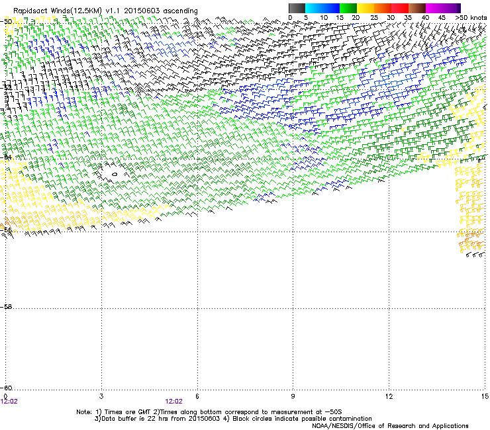The height and width of the screenshot is (430, 490).
Task: Click the yellow 20-25 knots legend swatch
Action: click(366, 8)
